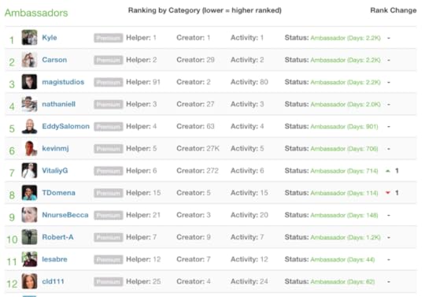This screenshot has width=425, height=297.
Task: Open TDomena's avatar thumbnail
Action: (x=29, y=193)
